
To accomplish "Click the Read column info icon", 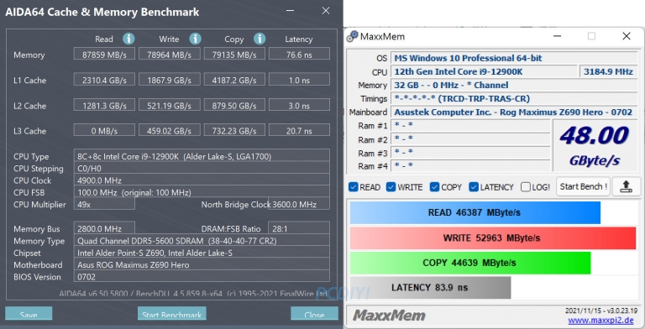I will pos(128,39).
